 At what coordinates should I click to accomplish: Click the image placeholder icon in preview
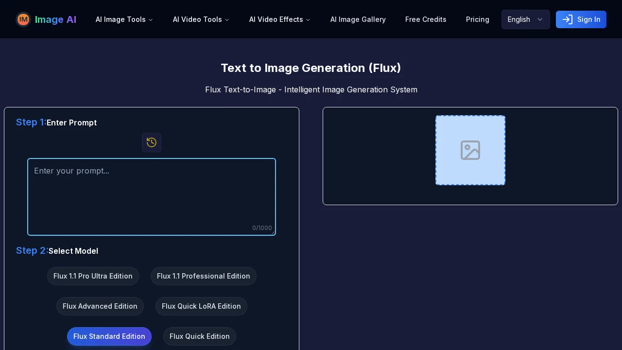point(470,150)
